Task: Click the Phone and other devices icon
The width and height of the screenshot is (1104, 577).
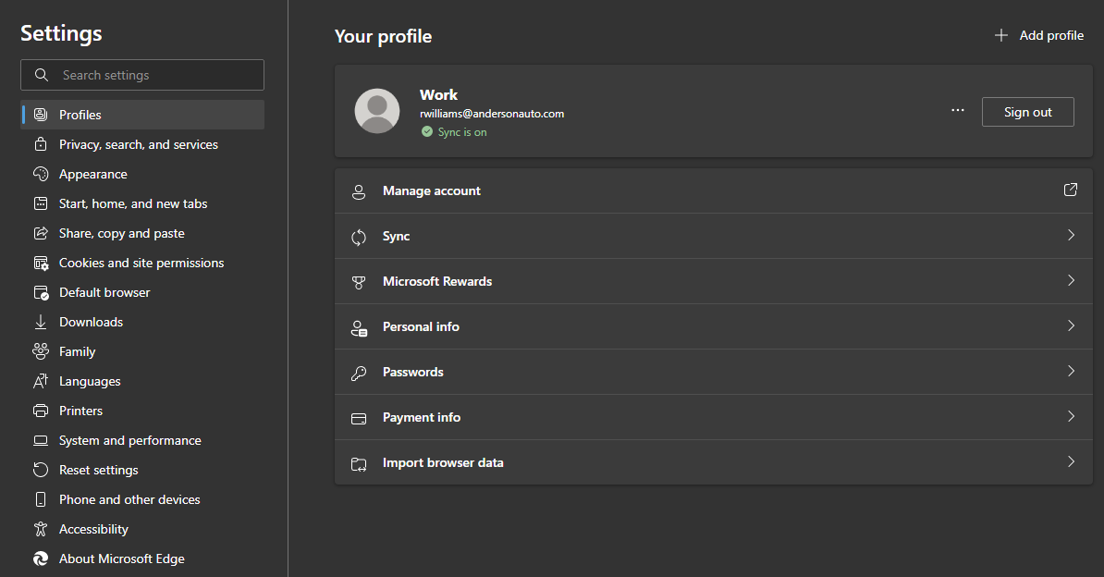Action: [41, 498]
